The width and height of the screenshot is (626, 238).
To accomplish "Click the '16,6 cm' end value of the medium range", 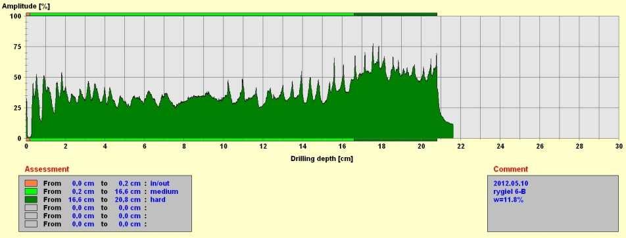I will tap(128, 191).
